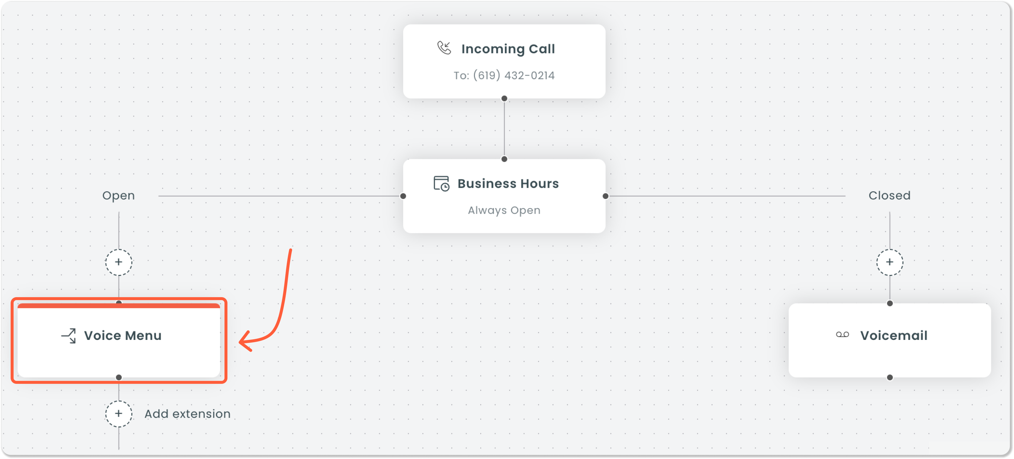Screen dimensions: 1014x459
Task: Click the Open branch label
Action: 118,195
